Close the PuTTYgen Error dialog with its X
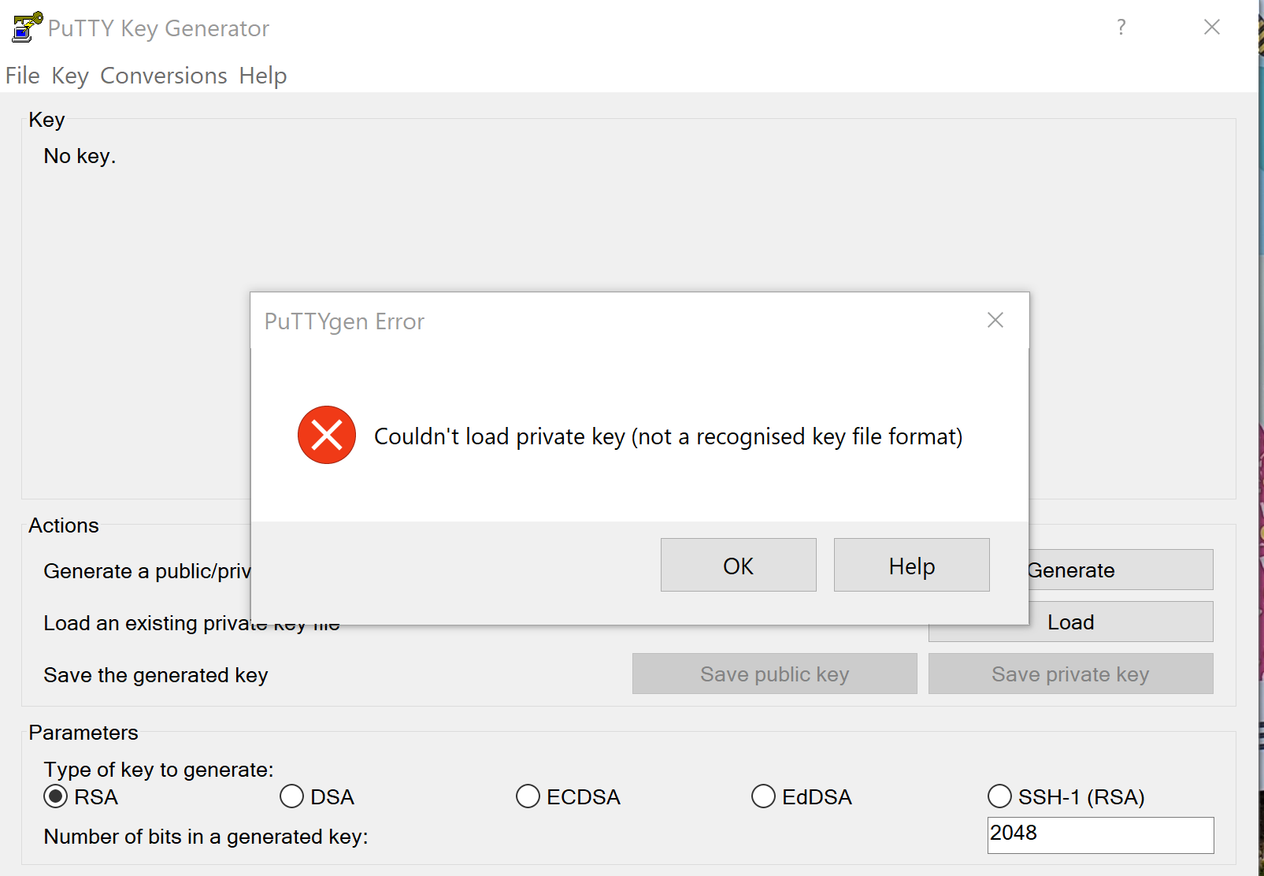 tap(995, 320)
